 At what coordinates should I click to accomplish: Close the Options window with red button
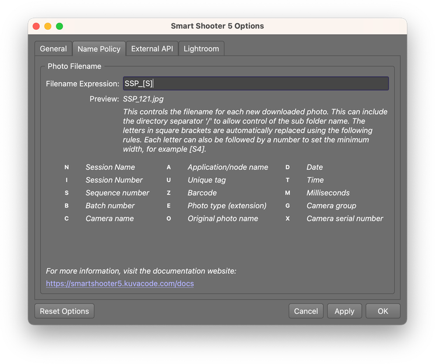36,26
